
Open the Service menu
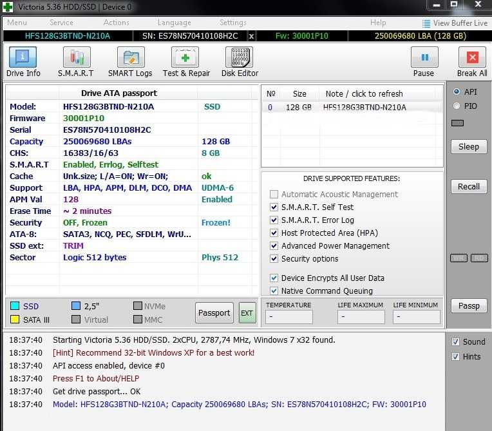tap(61, 23)
